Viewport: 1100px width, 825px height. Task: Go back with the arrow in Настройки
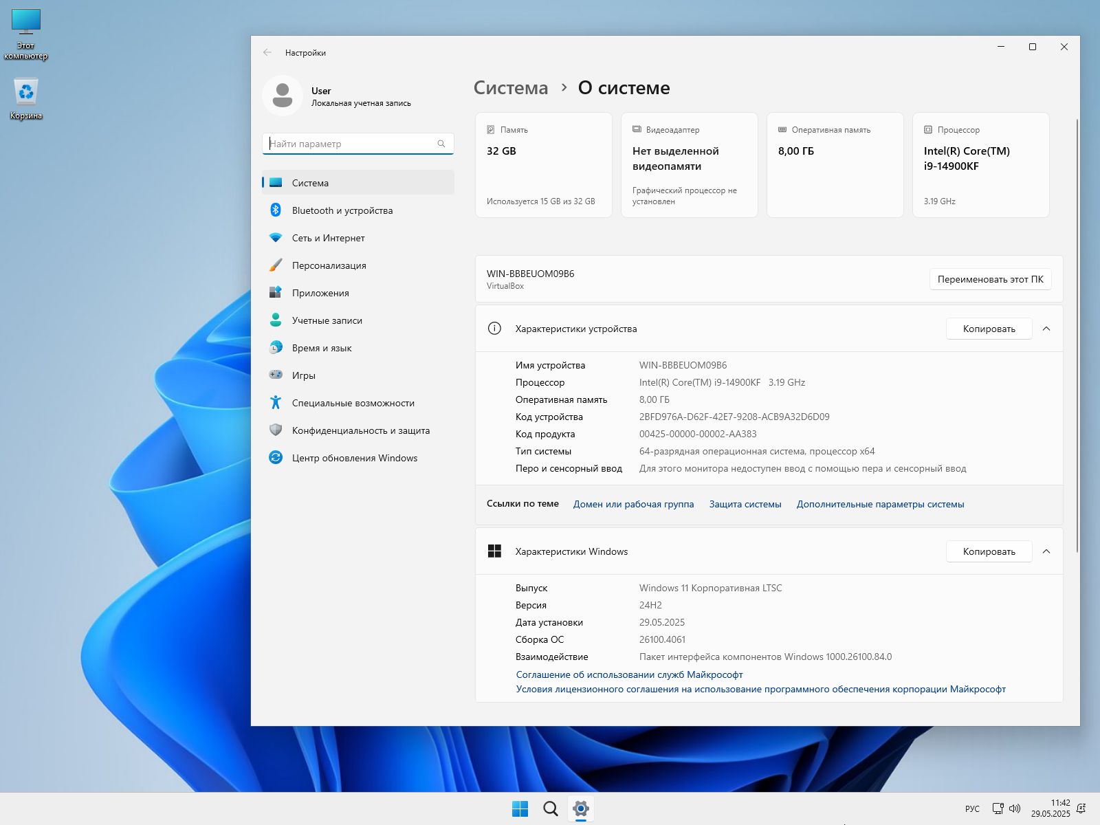[267, 53]
